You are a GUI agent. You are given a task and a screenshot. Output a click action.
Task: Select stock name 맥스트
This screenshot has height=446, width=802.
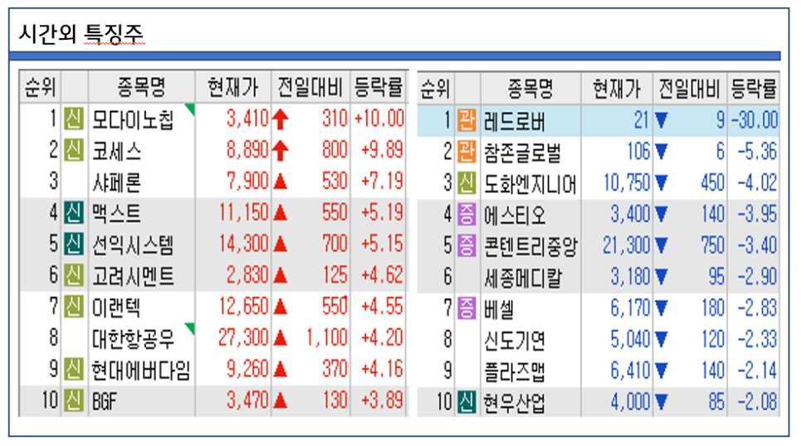click(116, 214)
